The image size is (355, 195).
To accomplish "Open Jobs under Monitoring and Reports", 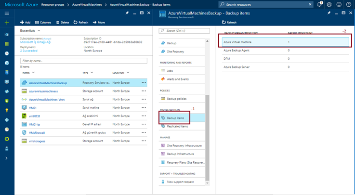I will pos(182,71).
